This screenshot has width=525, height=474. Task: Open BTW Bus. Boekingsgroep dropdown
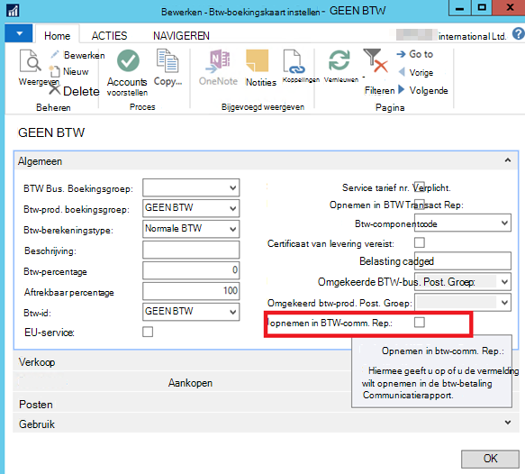(x=232, y=187)
